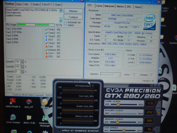
Task: Click the Bus Speed value 333.4 MHz
Action: point(110,62)
